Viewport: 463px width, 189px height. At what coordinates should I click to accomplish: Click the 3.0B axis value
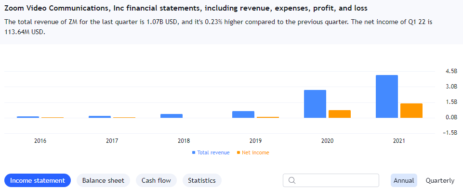coord(451,87)
